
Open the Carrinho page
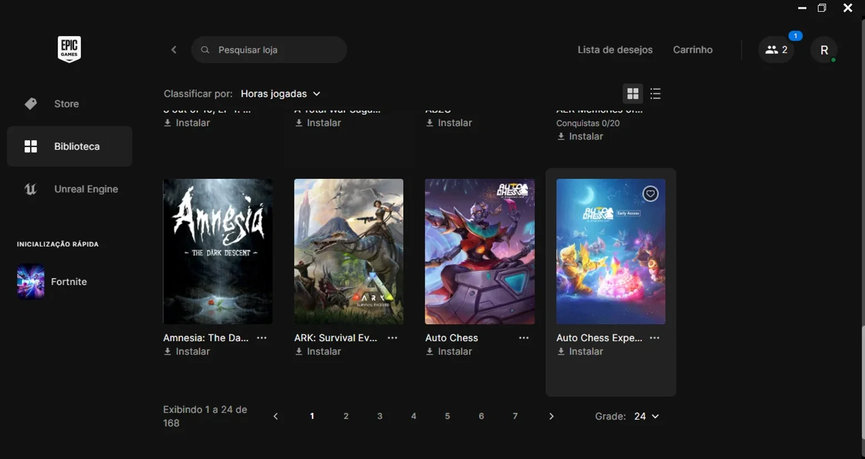(x=693, y=50)
